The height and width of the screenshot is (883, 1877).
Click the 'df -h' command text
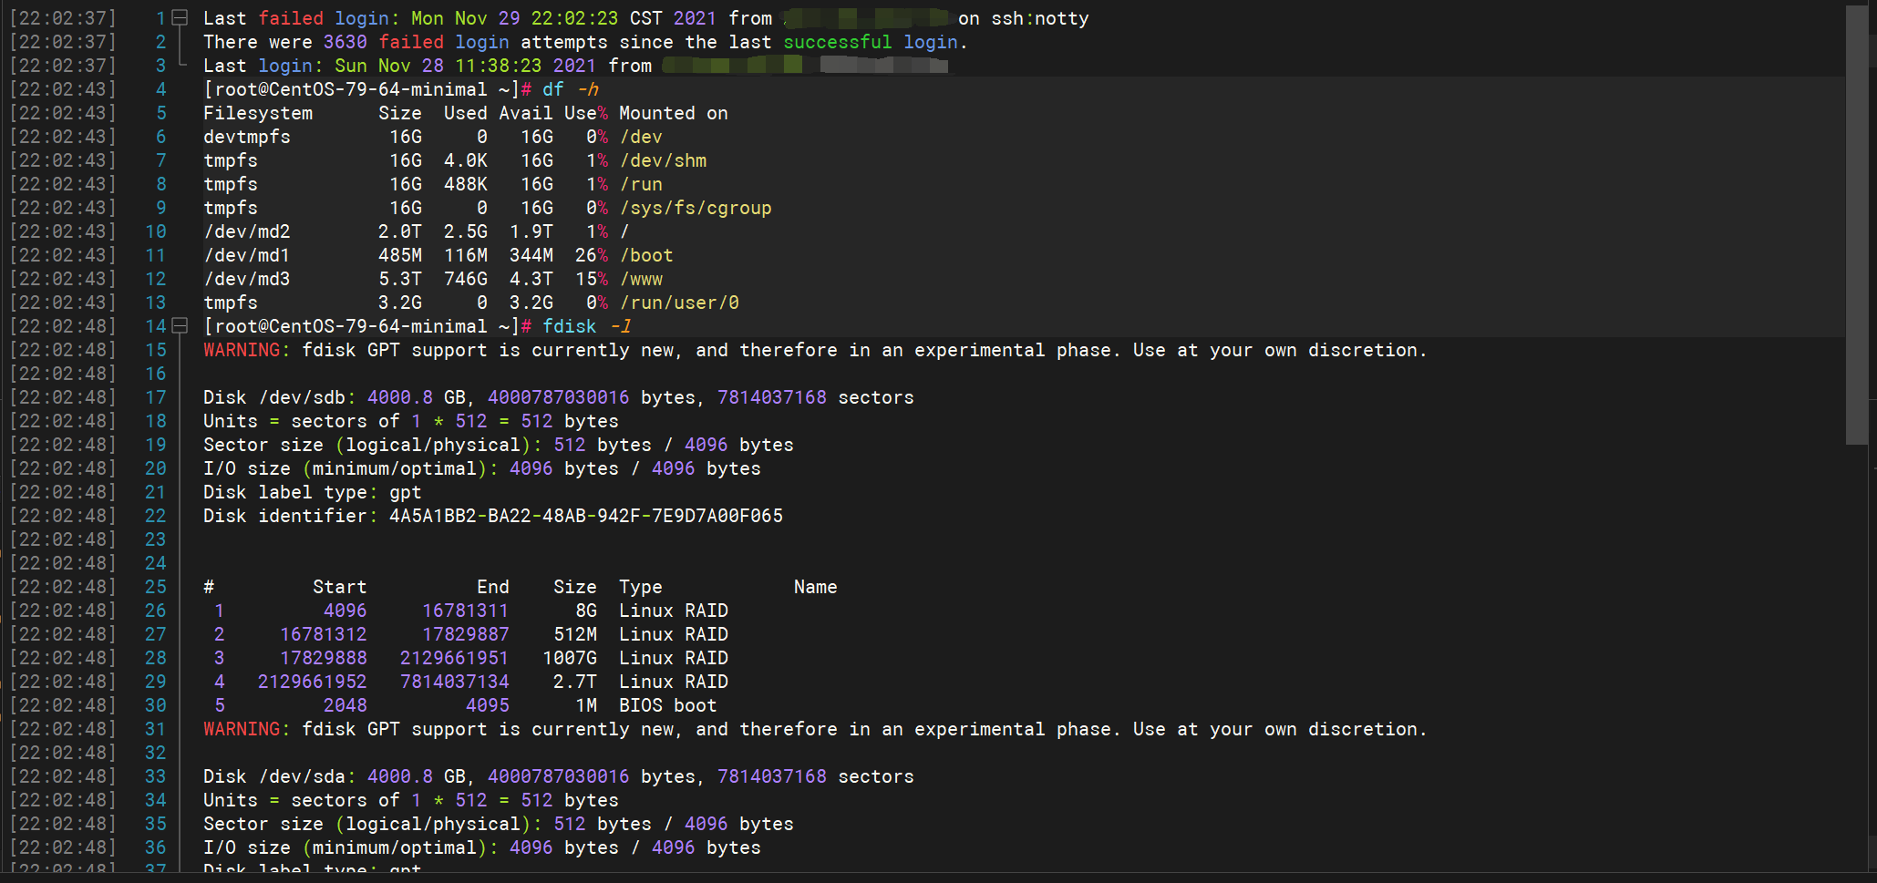coord(571,89)
